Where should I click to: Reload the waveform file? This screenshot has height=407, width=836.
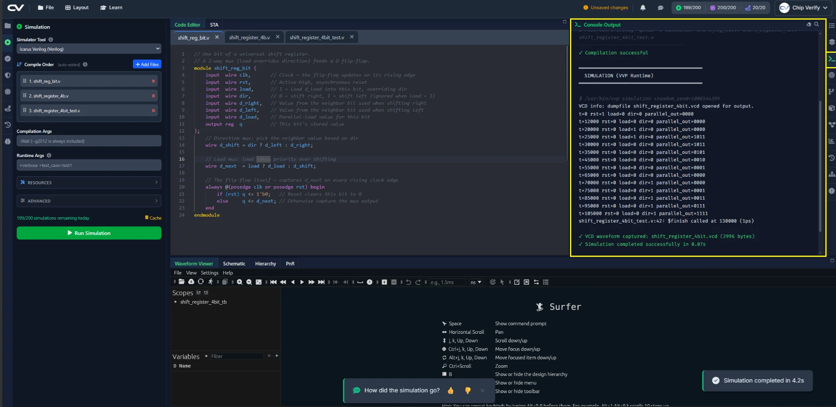point(201,282)
